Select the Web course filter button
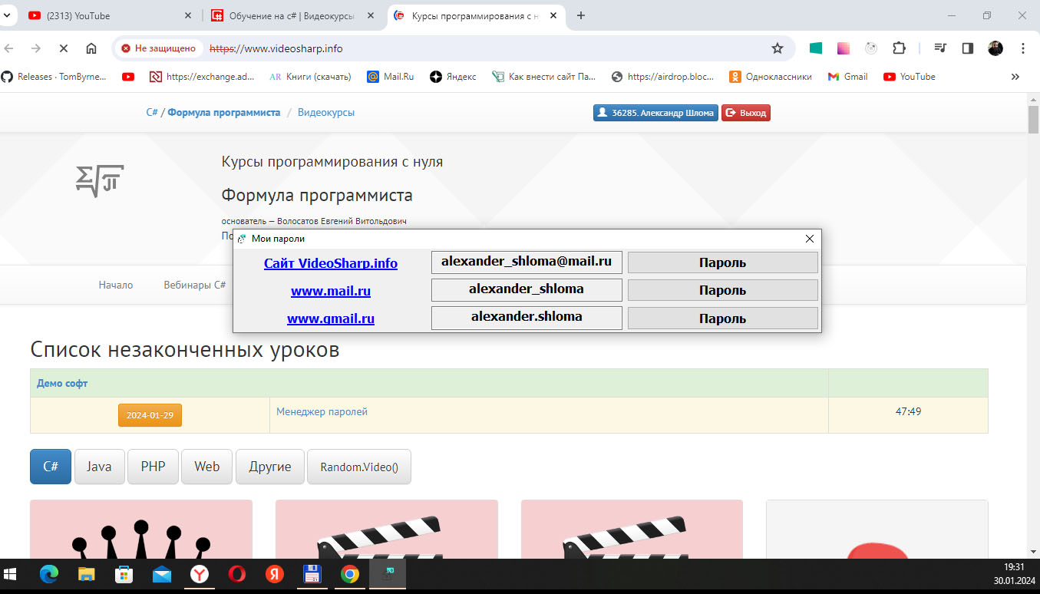This screenshot has width=1040, height=594. tap(206, 467)
